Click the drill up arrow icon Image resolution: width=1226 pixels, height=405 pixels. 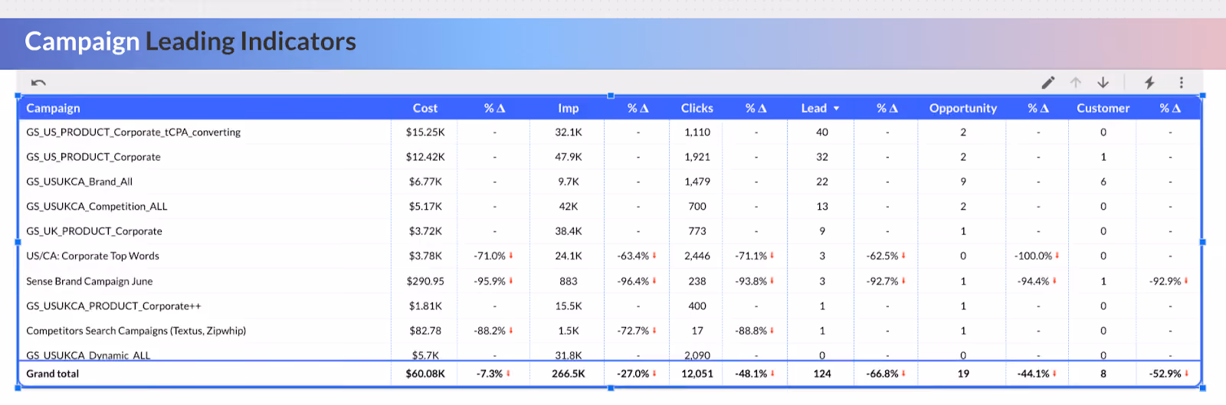(x=1076, y=83)
